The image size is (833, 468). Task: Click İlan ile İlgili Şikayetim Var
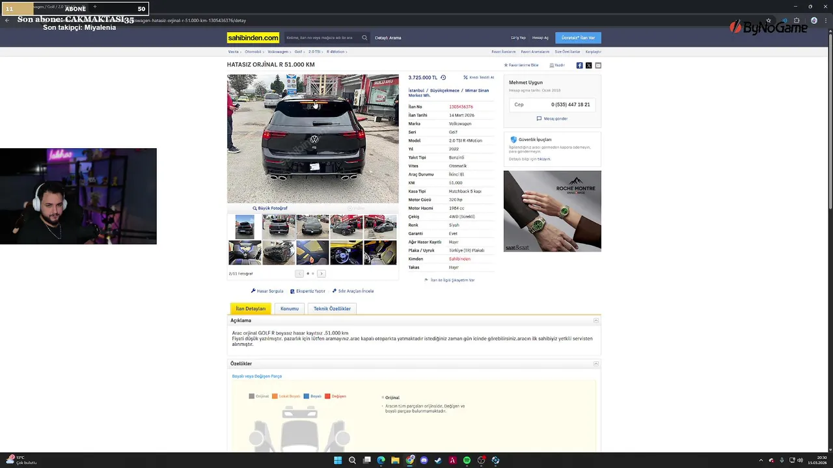pos(450,280)
